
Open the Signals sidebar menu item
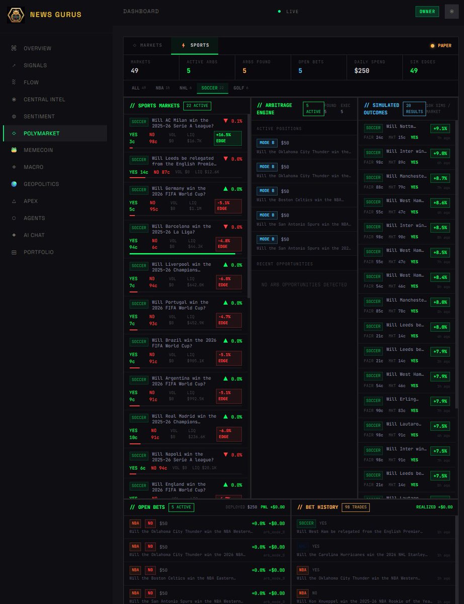point(55,65)
